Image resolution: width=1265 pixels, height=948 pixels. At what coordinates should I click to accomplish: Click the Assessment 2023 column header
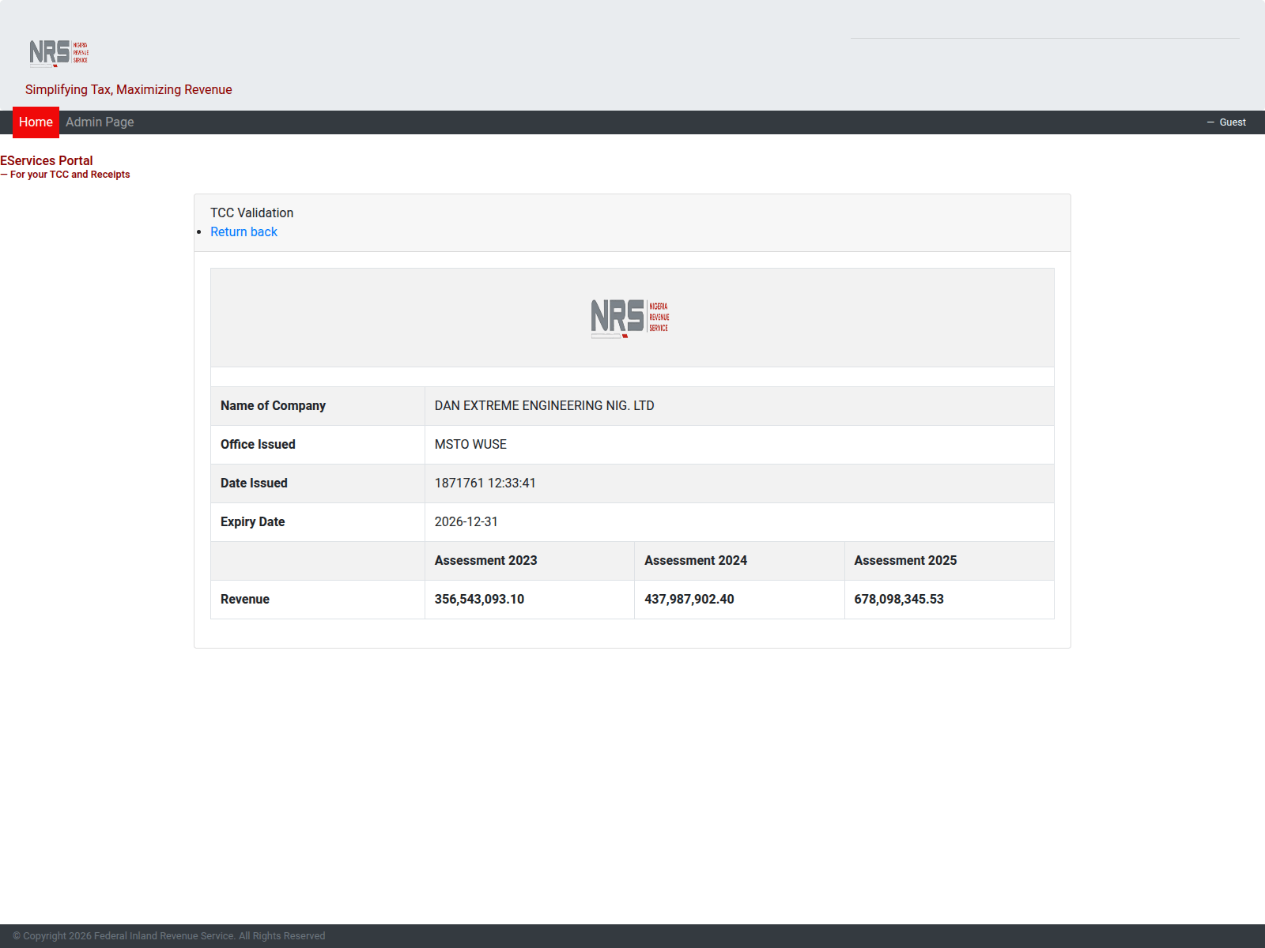pyautogui.click(x=485, y=561)
